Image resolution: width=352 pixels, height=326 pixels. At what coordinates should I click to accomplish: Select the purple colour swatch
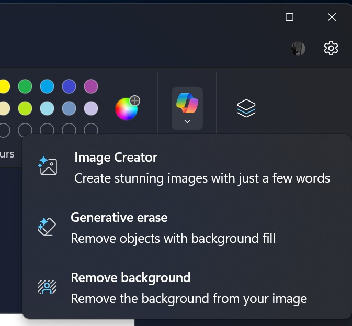tap(91, 86)
